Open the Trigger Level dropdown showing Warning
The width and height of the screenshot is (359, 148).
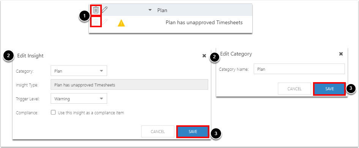click(79, 99)
